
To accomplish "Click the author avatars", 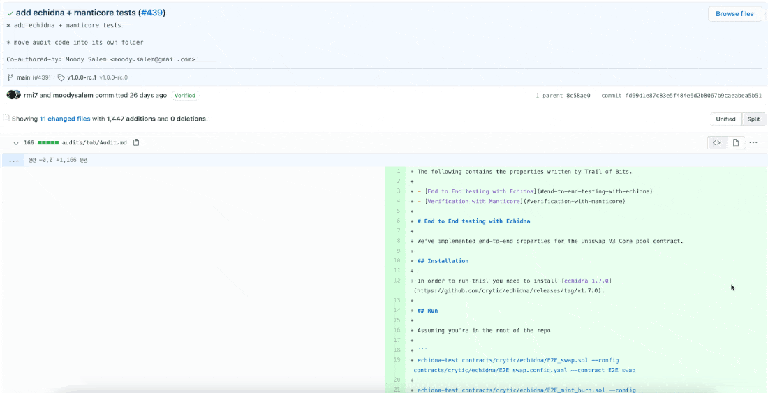I will click(x=14, y=95).
